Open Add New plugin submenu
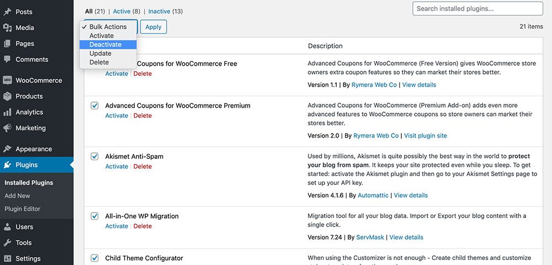This screenshot has height=265, width=552. (x=17, y=195)
